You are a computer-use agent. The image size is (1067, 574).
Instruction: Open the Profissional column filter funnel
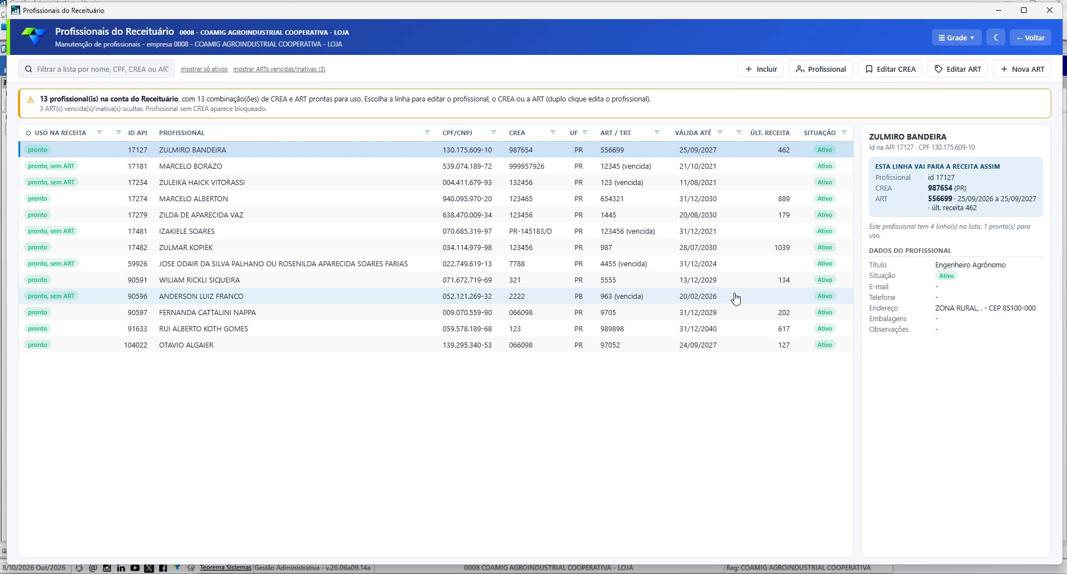click(x=427, y=133)
